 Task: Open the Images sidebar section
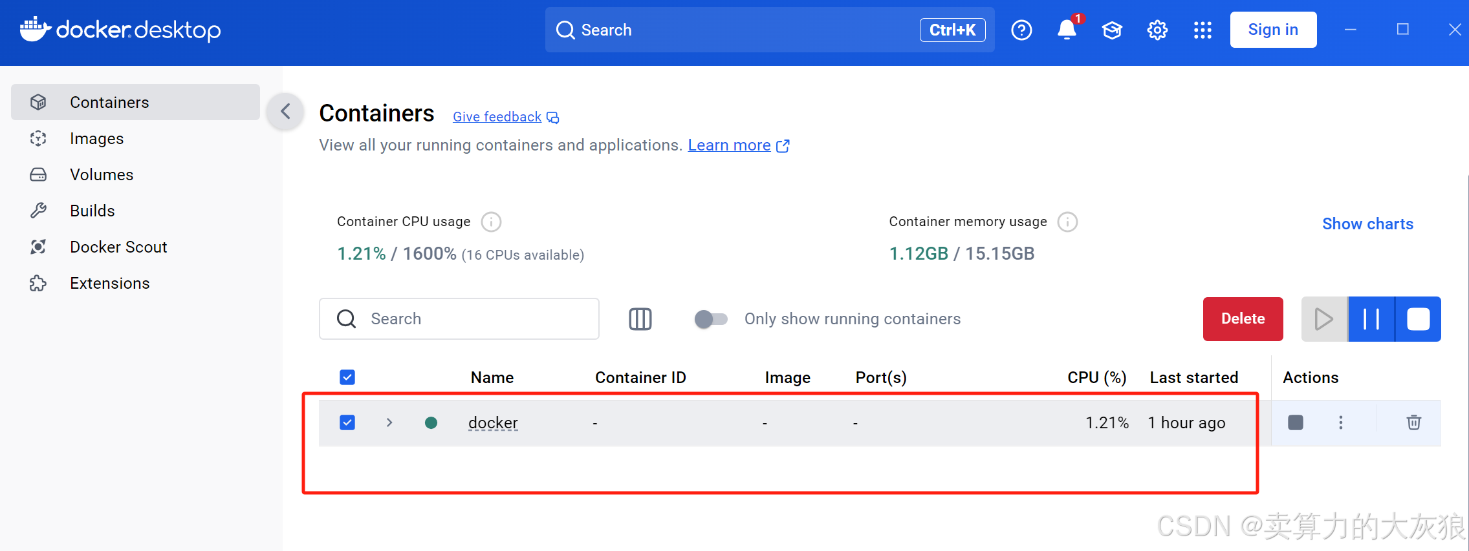pos(135,138)
